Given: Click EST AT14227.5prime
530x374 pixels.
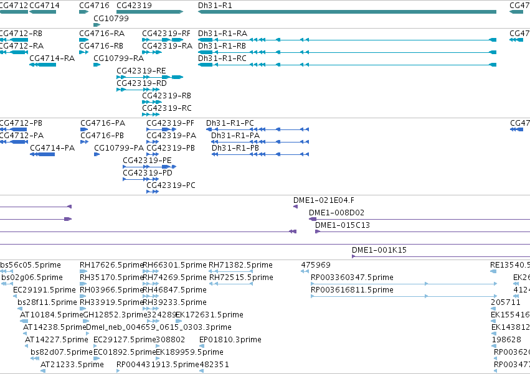Looking at the screenshot, I should pyautogui.click(x=27, y=346).
